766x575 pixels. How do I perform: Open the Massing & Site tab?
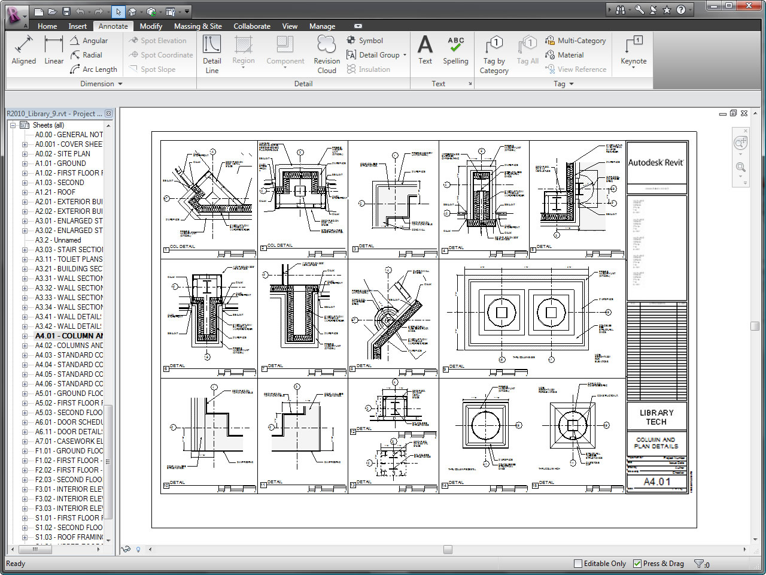(x=198, y=26)
